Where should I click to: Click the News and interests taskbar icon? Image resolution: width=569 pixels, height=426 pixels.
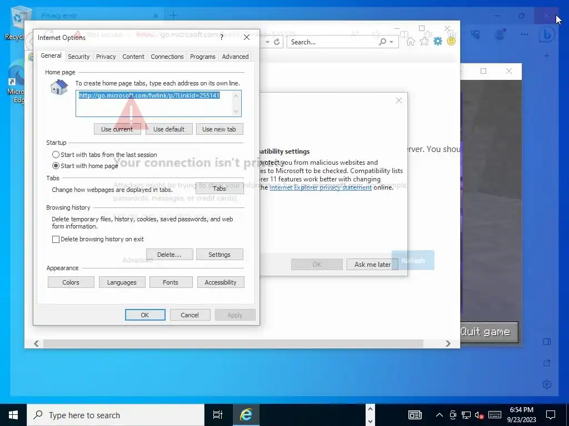(415, 415)
